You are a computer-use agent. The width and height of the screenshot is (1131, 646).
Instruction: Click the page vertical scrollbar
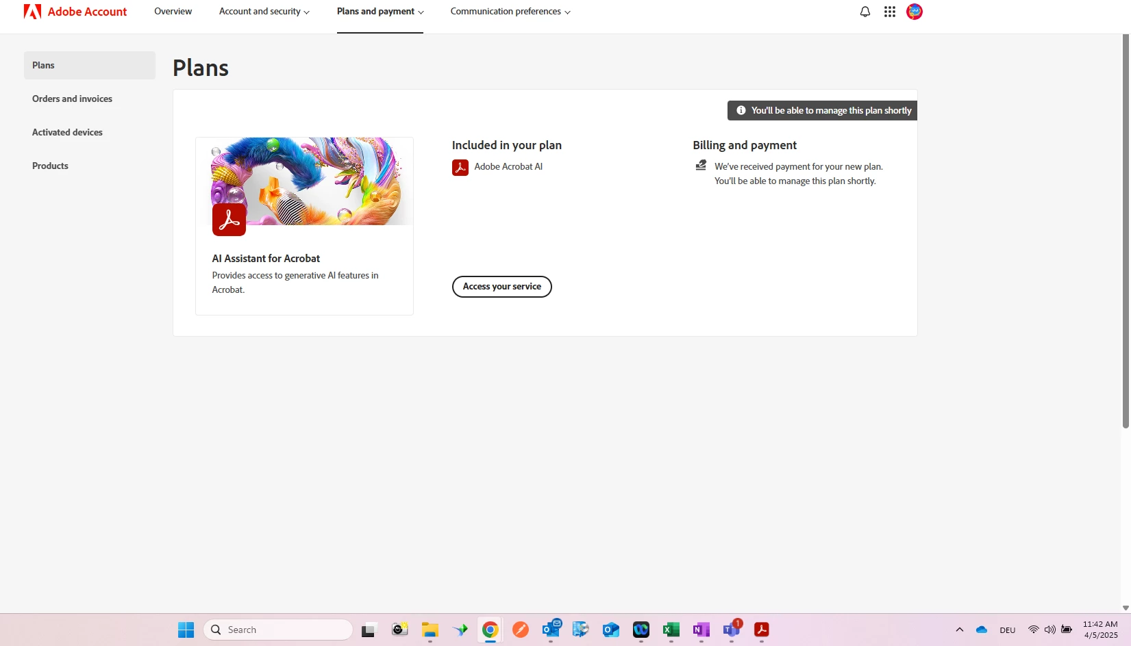point(1126,231)
